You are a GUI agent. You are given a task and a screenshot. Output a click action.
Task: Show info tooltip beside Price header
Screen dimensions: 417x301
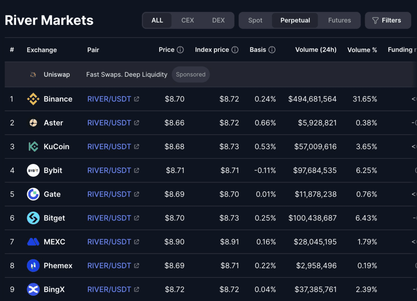(180, 50)
